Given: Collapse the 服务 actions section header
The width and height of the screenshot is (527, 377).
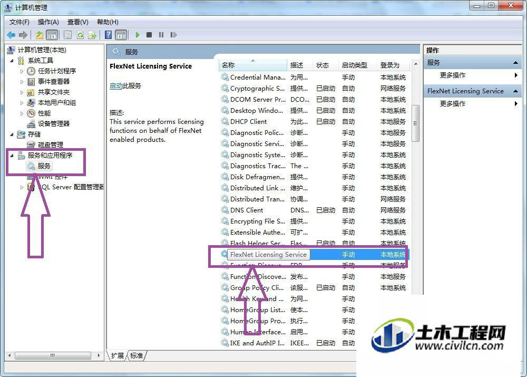Looking at the screenshot, I should pyautogui.click(x=515, y=63).
